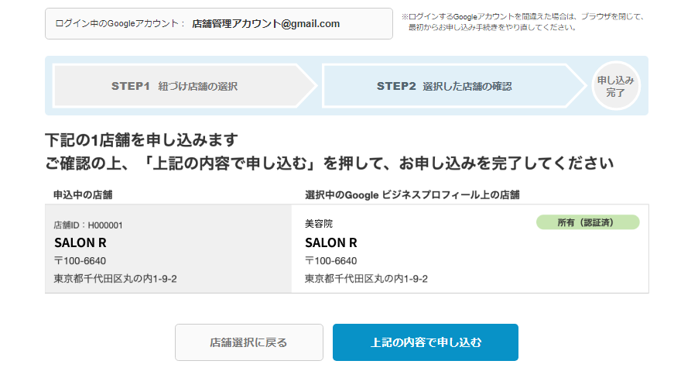Click the 〒100-6640 postal code in left column
The width and height of the screenshot is (698, 378).
(80, 260)
